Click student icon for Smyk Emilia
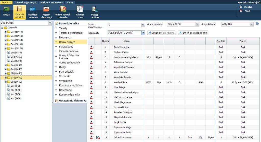261x142 pixels. pos(91,122)
